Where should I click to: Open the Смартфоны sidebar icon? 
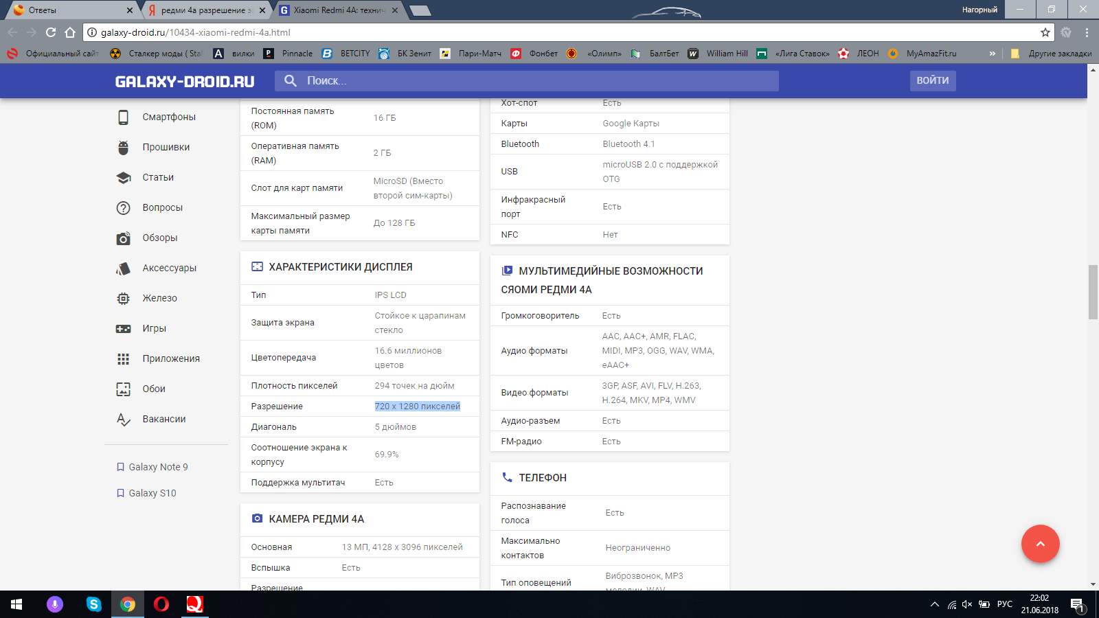[123, 117]
